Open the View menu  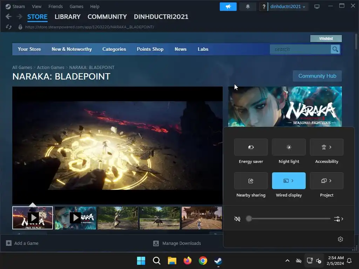coord(36,6)
